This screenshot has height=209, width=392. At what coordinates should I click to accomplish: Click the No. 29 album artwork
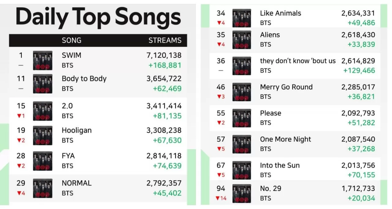(242, 193)
